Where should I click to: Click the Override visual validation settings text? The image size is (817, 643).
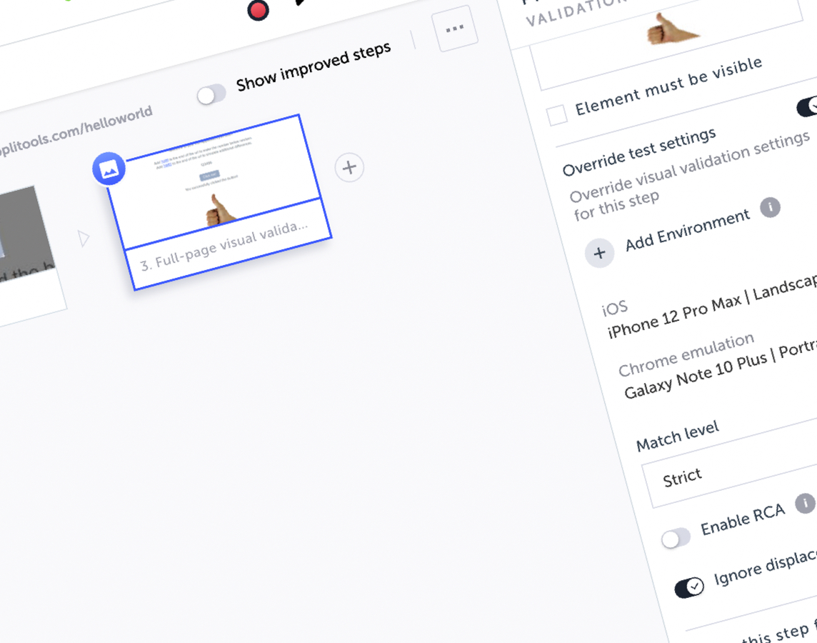689,176
